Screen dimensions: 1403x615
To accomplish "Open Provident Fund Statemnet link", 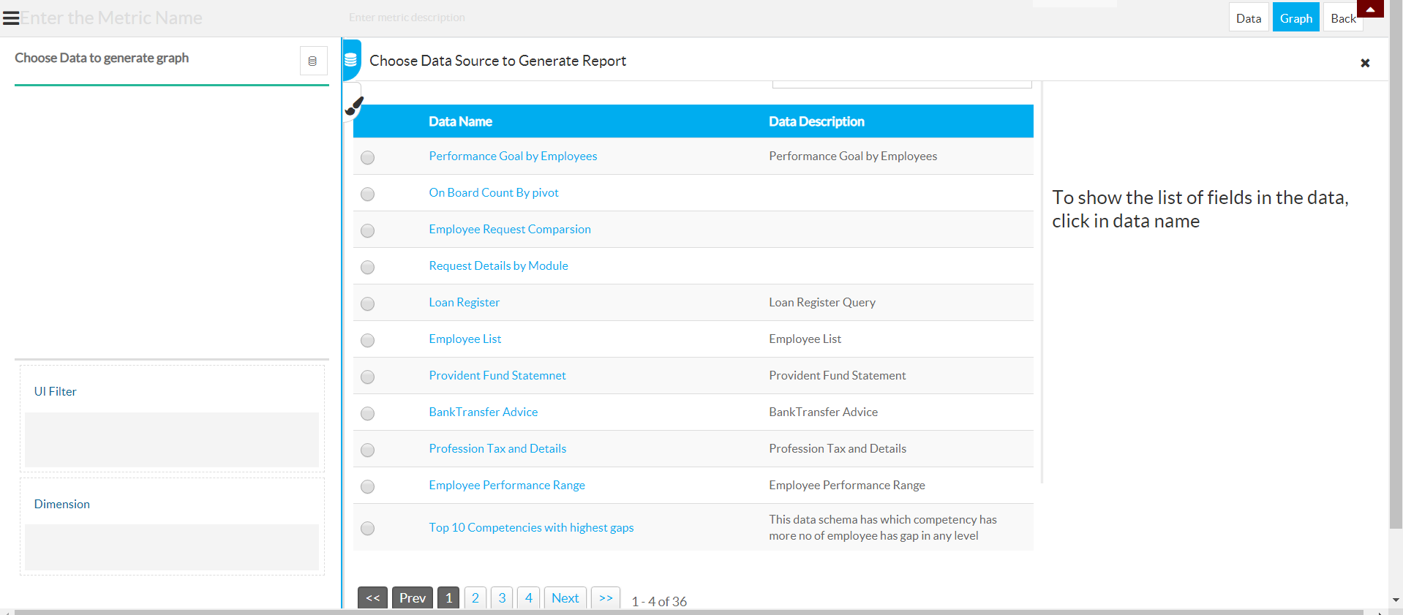I will pyautogui.click(x=497, y=375).
